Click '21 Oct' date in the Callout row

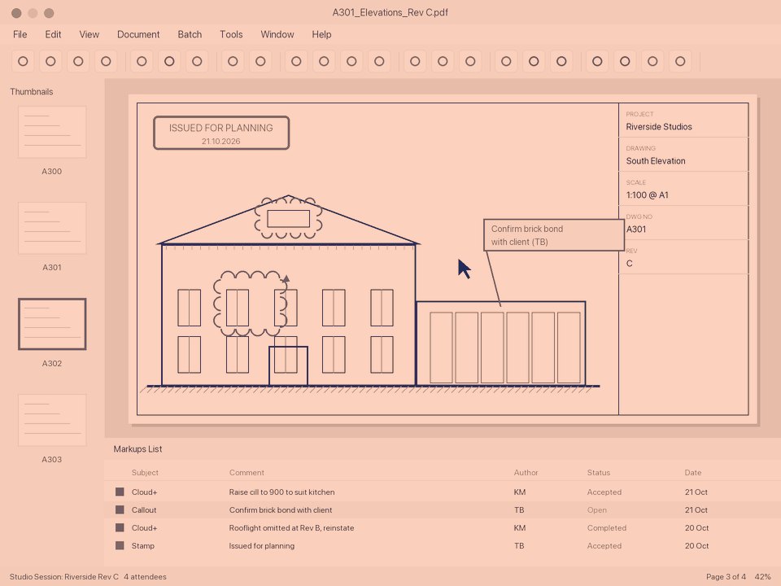[x=696, y=509]
